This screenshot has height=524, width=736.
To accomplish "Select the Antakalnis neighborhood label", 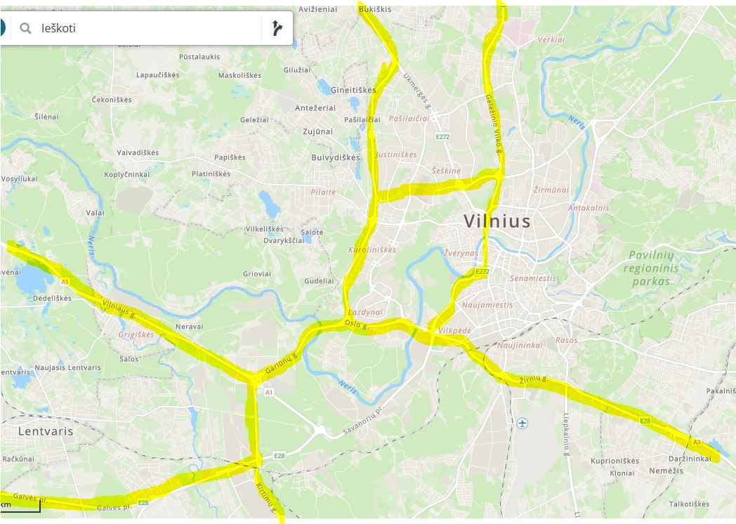I will tap(588, 207).
